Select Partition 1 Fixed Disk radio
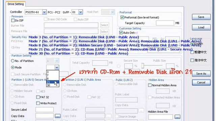 12,103
